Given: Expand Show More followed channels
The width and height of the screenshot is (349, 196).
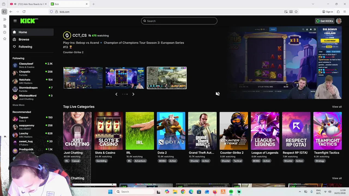Looking at the screenshot, I should (x=18, y=105).
